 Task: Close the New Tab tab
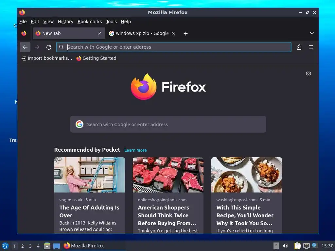pos(100,34)
